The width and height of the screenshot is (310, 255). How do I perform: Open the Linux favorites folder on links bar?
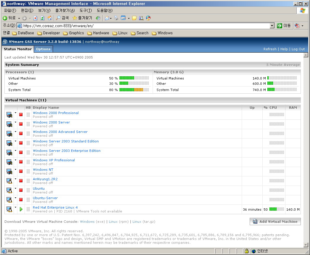tap(120, 33)
